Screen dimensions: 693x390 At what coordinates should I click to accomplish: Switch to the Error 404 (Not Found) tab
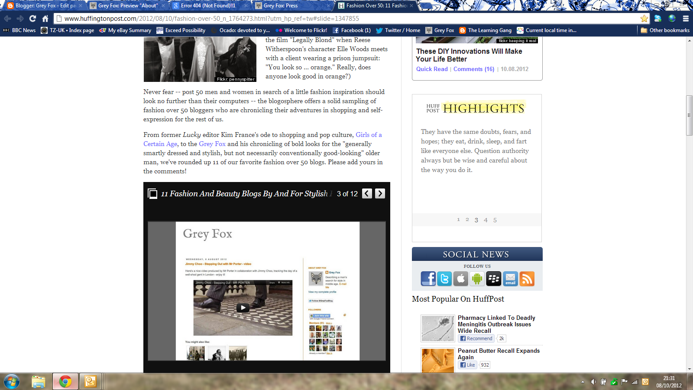[210, 6]
